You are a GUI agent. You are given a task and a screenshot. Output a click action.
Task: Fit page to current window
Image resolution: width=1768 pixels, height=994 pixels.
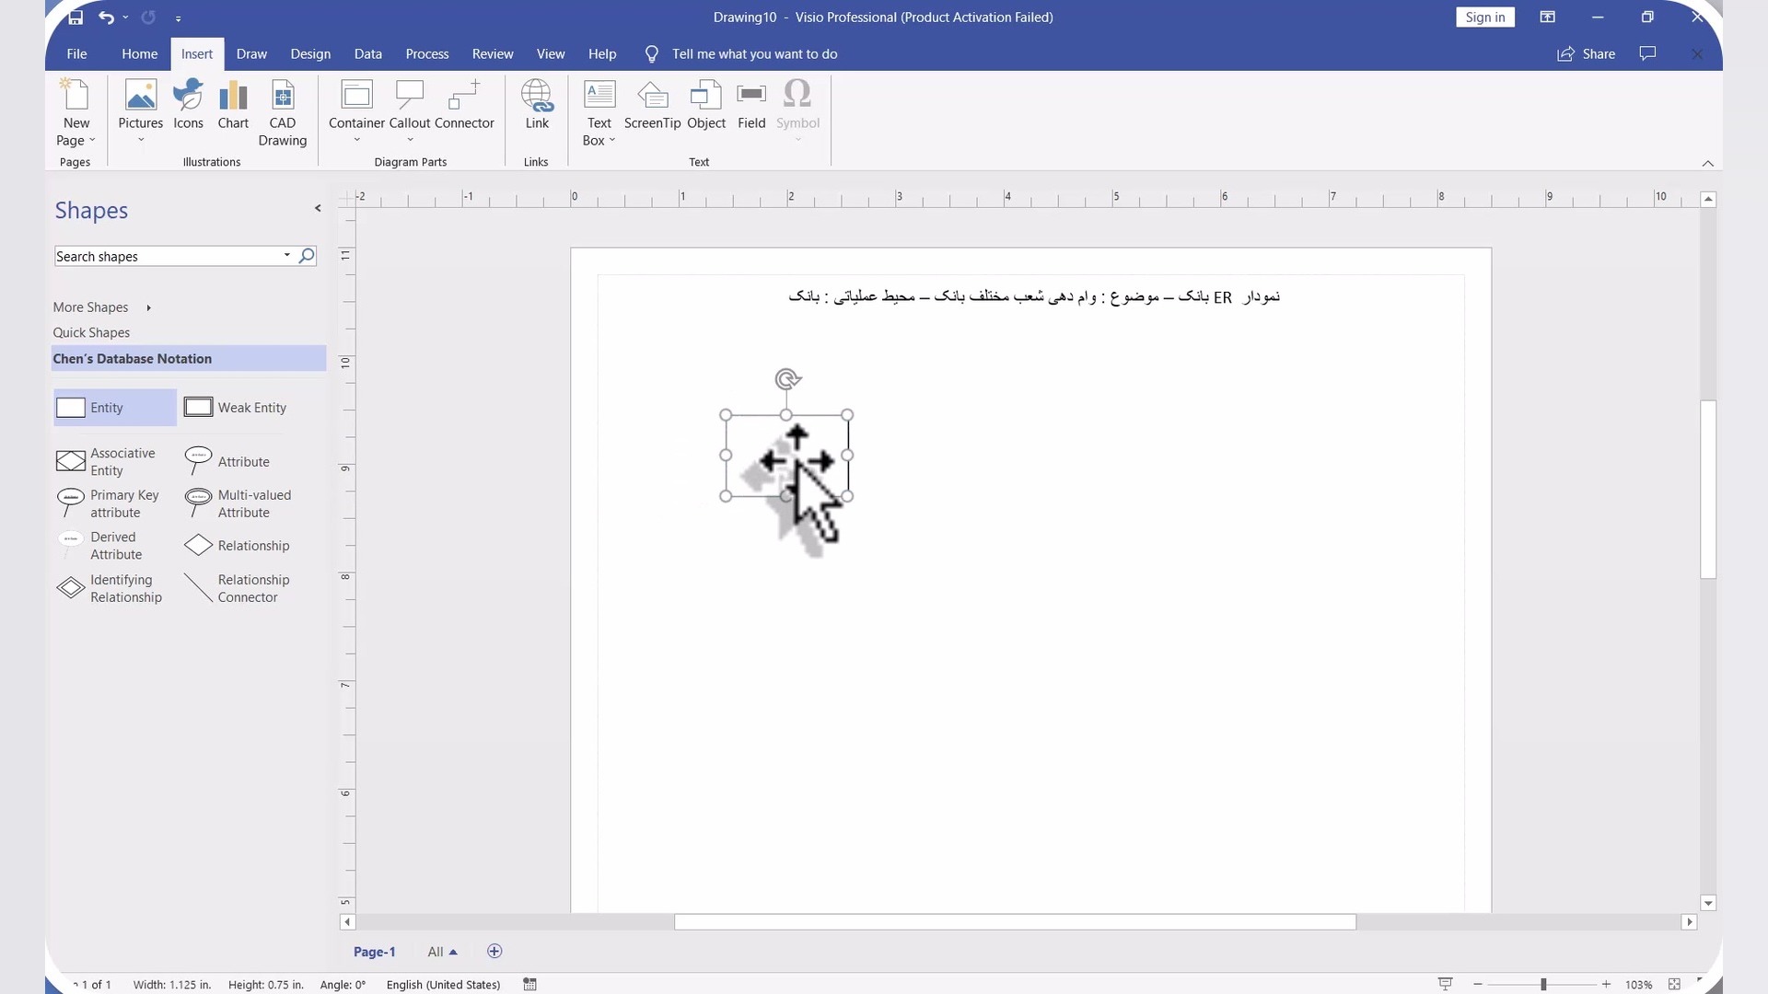1674,984
